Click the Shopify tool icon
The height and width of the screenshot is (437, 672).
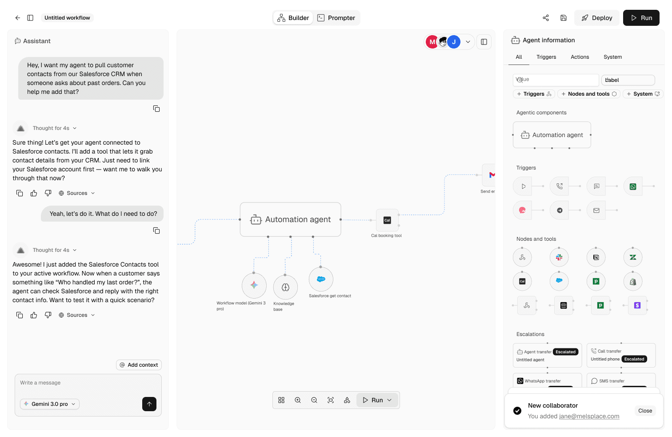coord(633,281)
